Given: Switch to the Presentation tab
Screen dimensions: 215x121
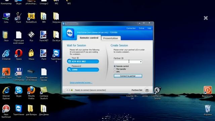Looking at the screenshot, I should tap(111, 38).
